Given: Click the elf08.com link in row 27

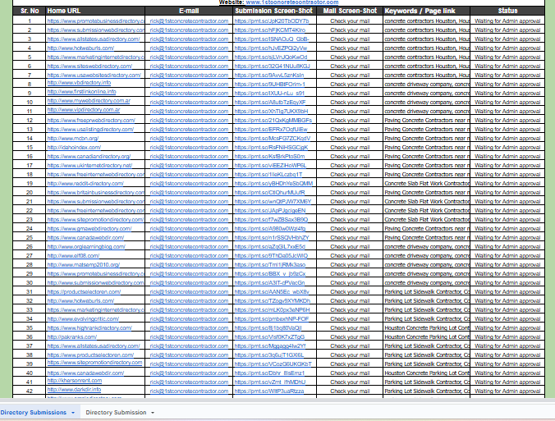Looking at the screenshot, I should pyautogui.click(x=75, y=255).
